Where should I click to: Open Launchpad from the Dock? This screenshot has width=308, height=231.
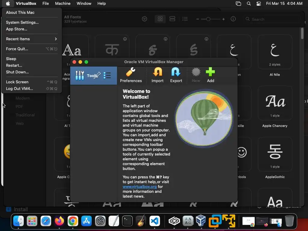[x=32, y=221]
